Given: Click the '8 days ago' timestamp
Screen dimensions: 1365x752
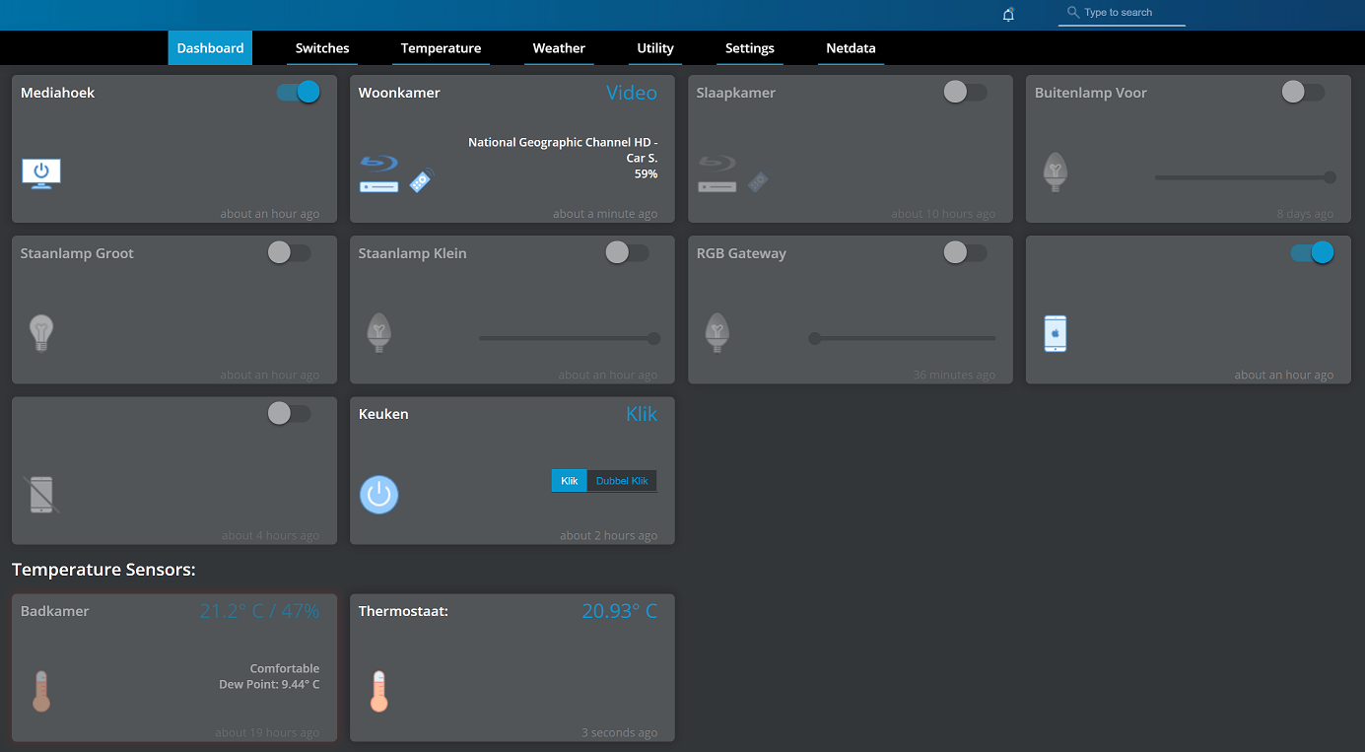Looking at the screenshot, I should pos(1305,214).
